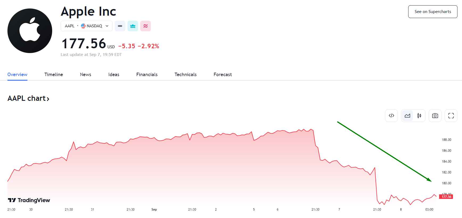Open chart in fullscreen mode
The height and width of the screenshot is (218, 462).
[x=451, y=116]
